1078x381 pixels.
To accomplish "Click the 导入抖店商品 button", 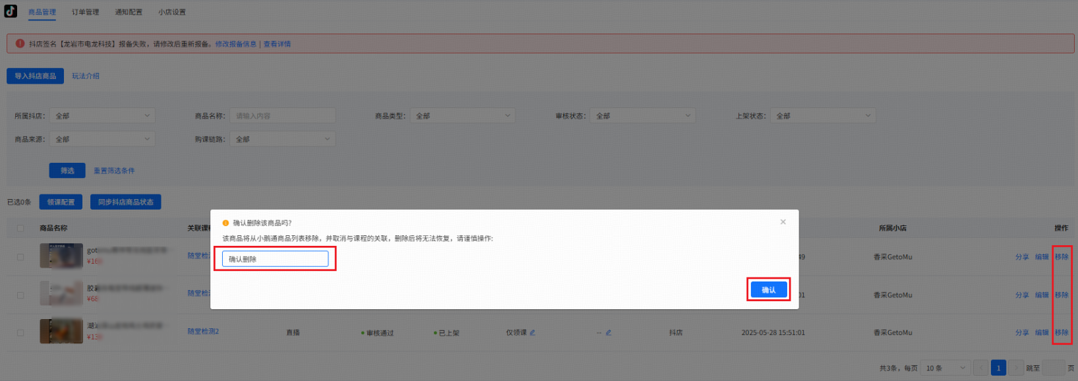I will pos(36,76).
